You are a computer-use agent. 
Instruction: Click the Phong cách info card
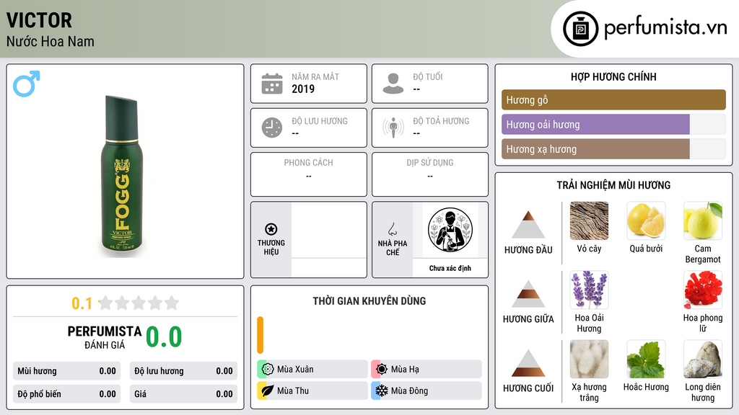[309, 174]
